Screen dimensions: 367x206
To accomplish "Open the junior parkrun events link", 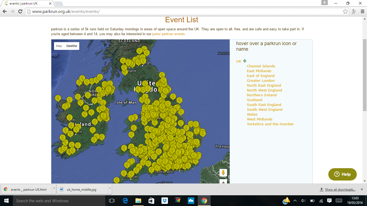I will [x=168, y=34].
